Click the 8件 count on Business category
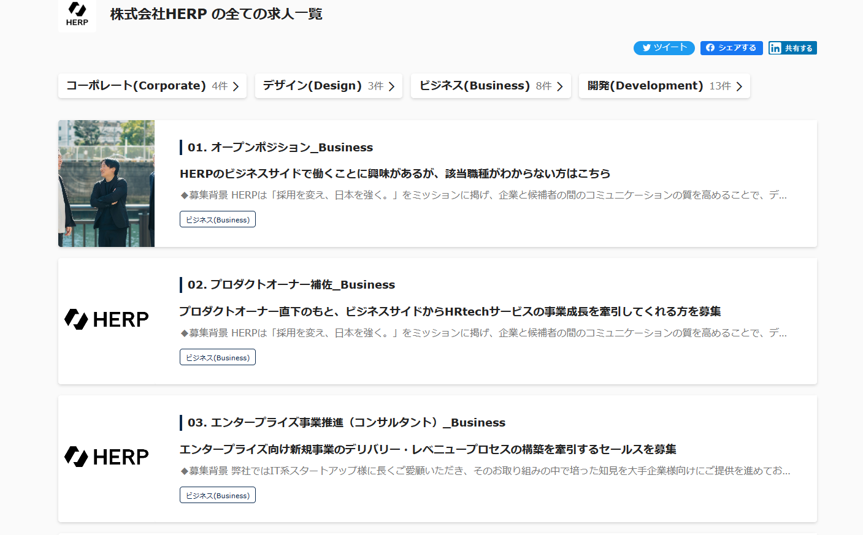Image resolution: width=863 pixels, height=535 pixels. click(543, 86)
